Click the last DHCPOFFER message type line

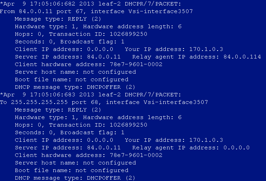(75, 178)
